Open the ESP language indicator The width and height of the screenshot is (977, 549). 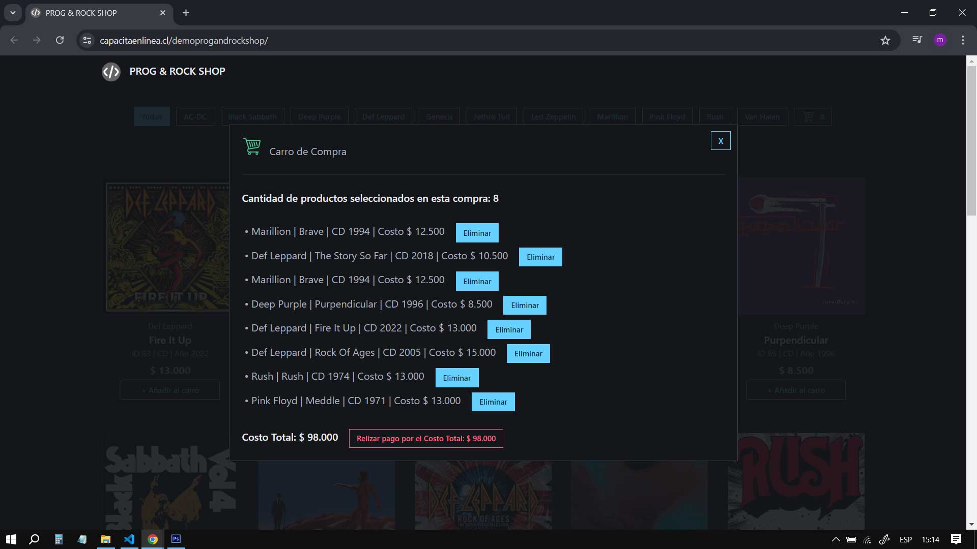906,539
